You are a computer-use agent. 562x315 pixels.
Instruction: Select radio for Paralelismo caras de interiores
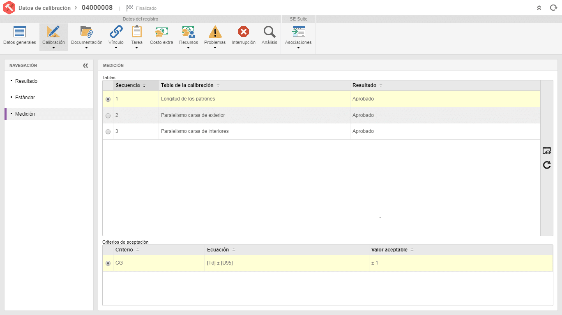click(108, 132)
